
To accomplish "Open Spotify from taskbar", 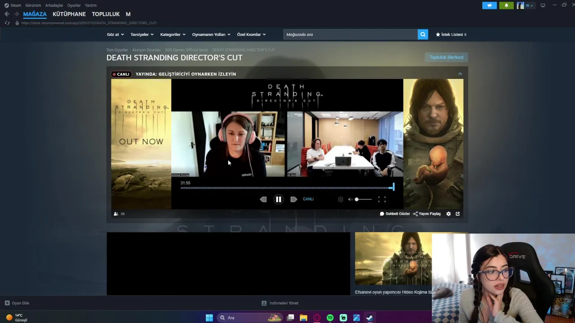I will 330,318.
